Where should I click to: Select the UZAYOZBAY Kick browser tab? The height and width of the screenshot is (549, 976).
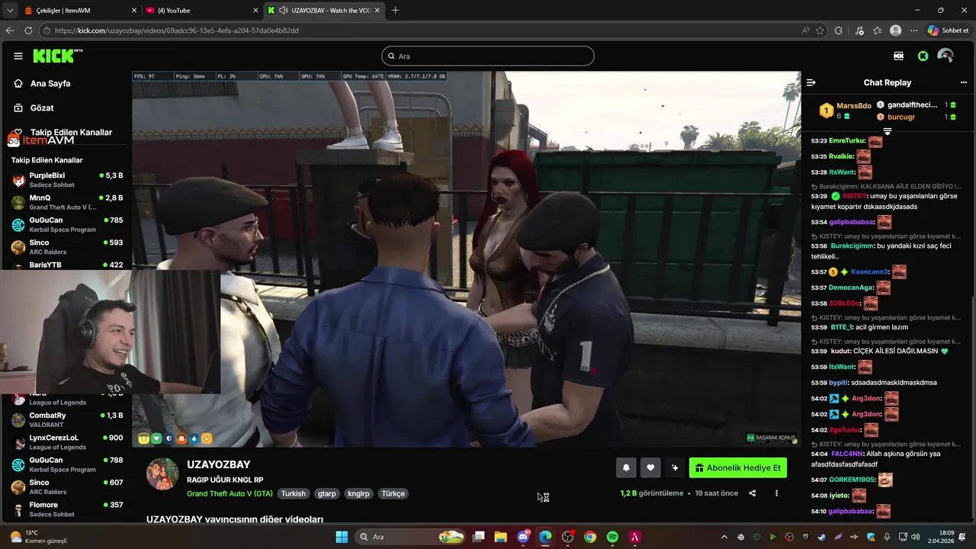point(324,10)
